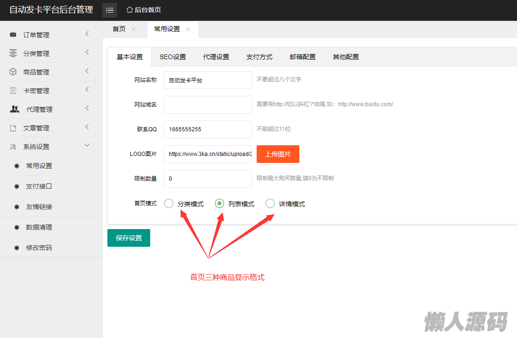Click the 商品管理 cube icon
The image size is (517, 338).
(x=13, y=72)
